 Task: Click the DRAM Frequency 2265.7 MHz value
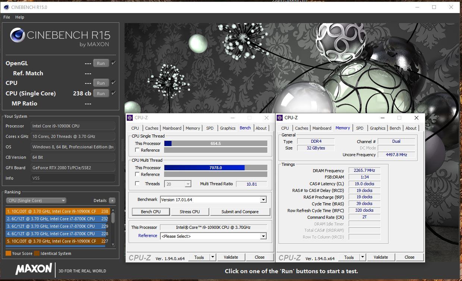(x=364, y=171)
